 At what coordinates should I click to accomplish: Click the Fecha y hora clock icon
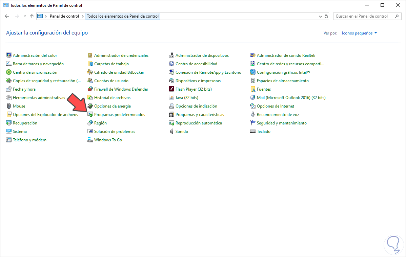[x=9, y=89]
